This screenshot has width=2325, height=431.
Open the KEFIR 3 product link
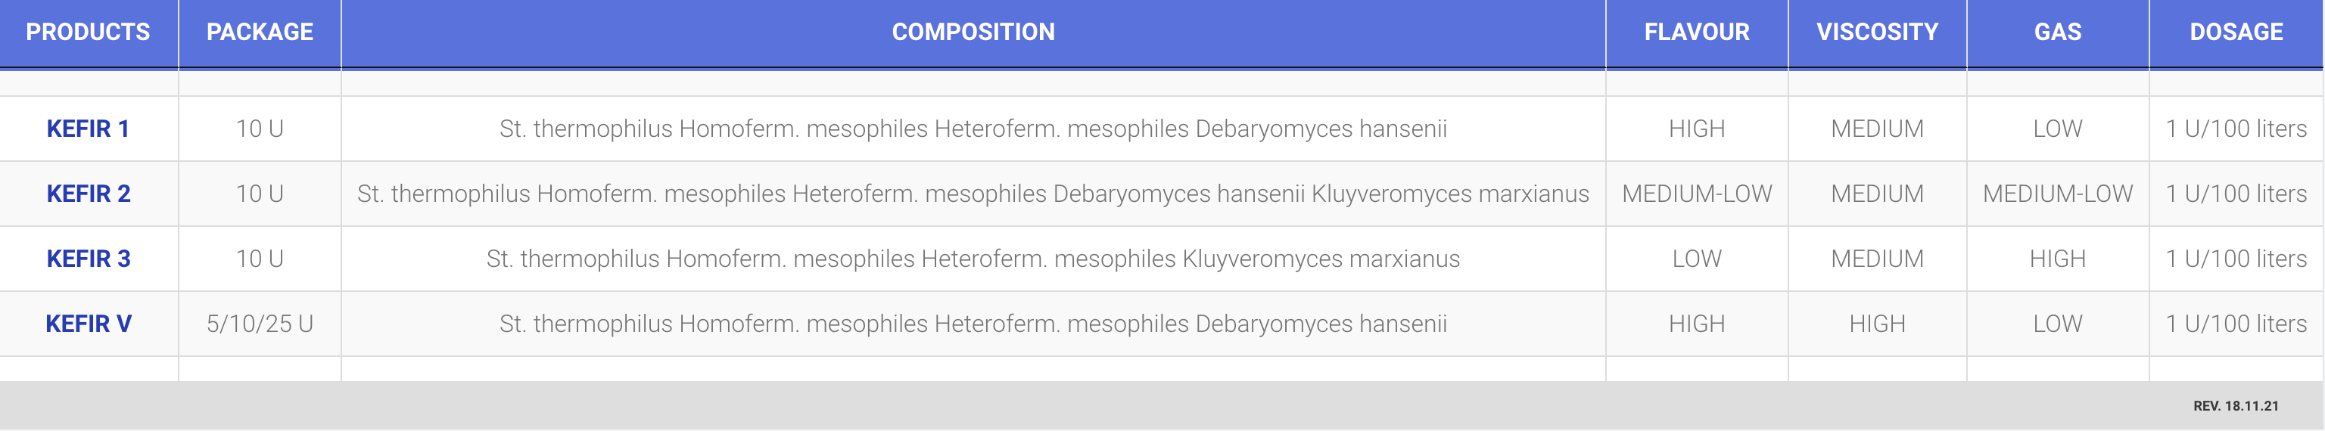pyautogui.click(x=89, y=259)
